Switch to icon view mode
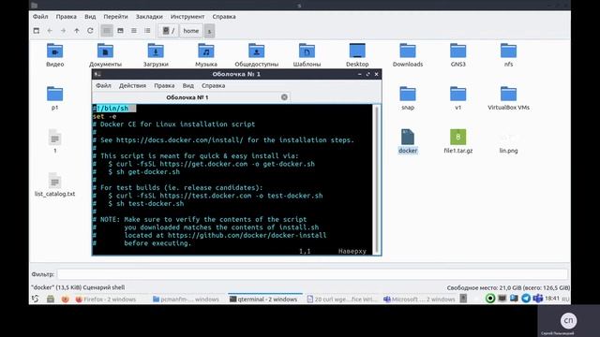This screenshot has width=600, height=337. click(107, 31)
